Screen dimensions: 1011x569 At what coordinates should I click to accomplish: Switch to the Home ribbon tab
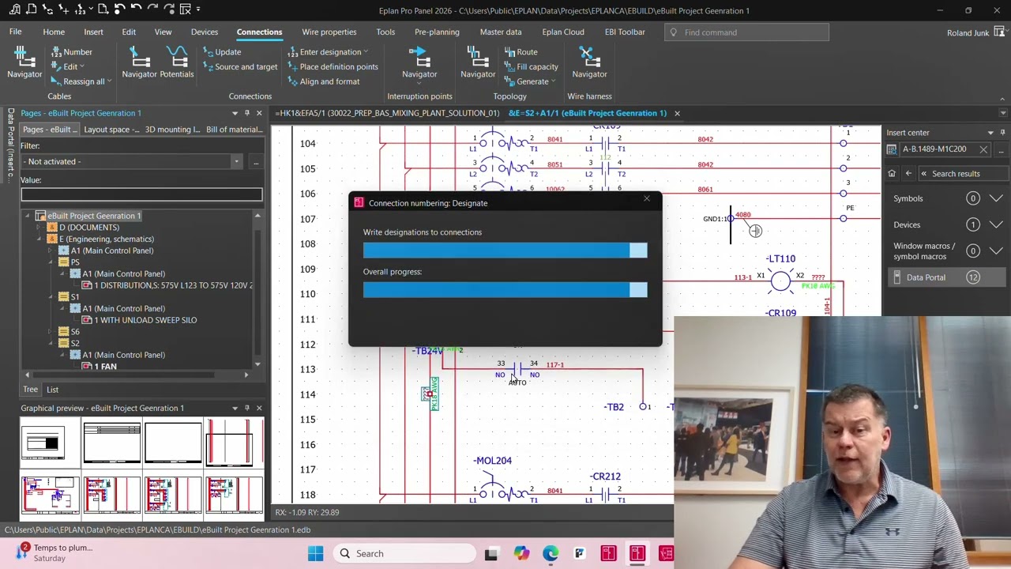(x=54, y=32)
